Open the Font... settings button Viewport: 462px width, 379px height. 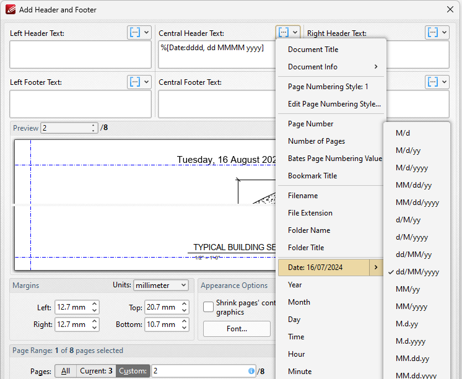(x=237, y=329)
